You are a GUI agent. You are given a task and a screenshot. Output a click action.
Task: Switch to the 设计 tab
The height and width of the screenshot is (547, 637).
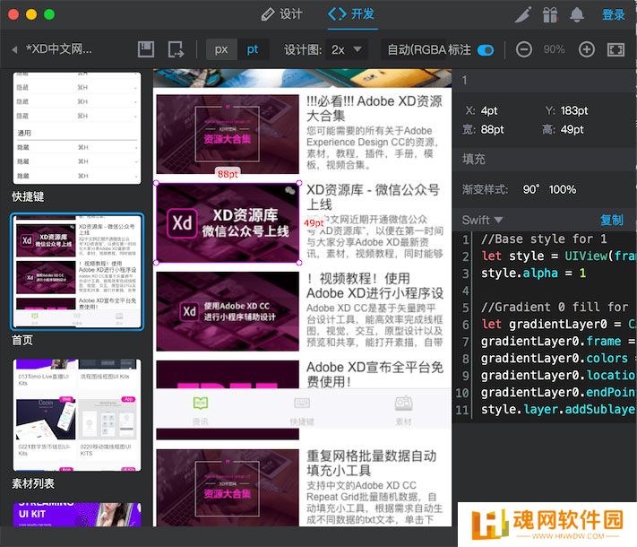(281, 14)
